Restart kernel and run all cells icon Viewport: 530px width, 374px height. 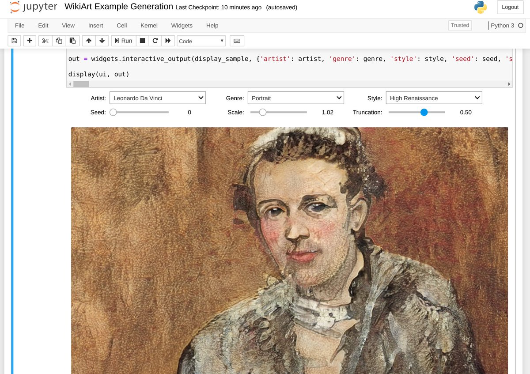[x=168, y=41]
